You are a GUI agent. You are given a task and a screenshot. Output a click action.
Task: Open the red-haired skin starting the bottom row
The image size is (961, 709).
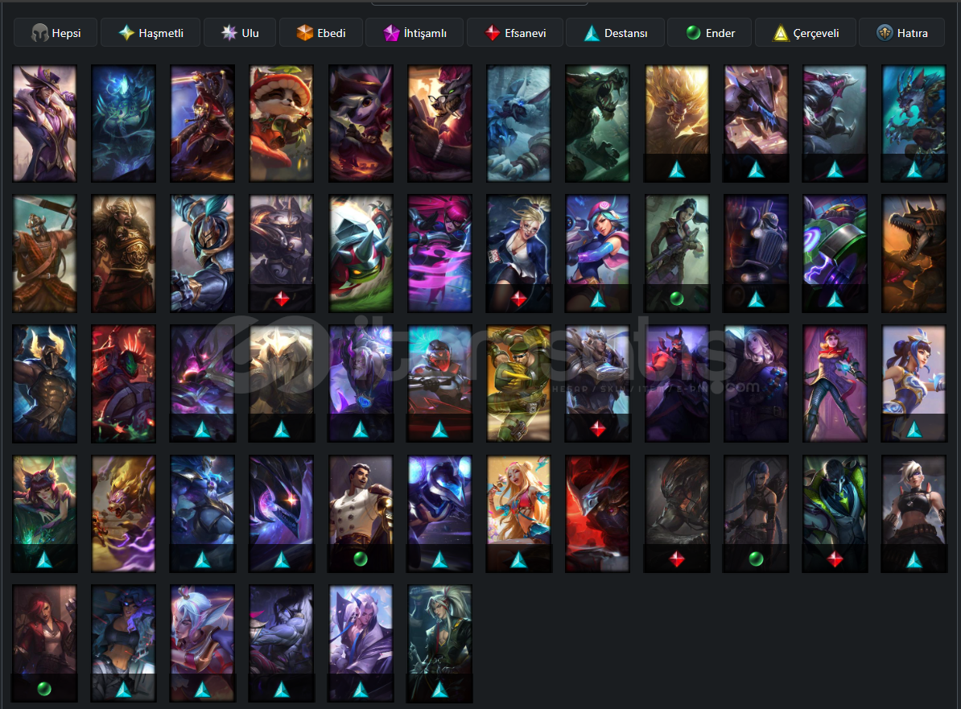45,644
